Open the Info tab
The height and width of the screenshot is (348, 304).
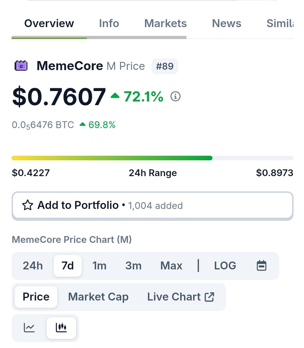109,23
